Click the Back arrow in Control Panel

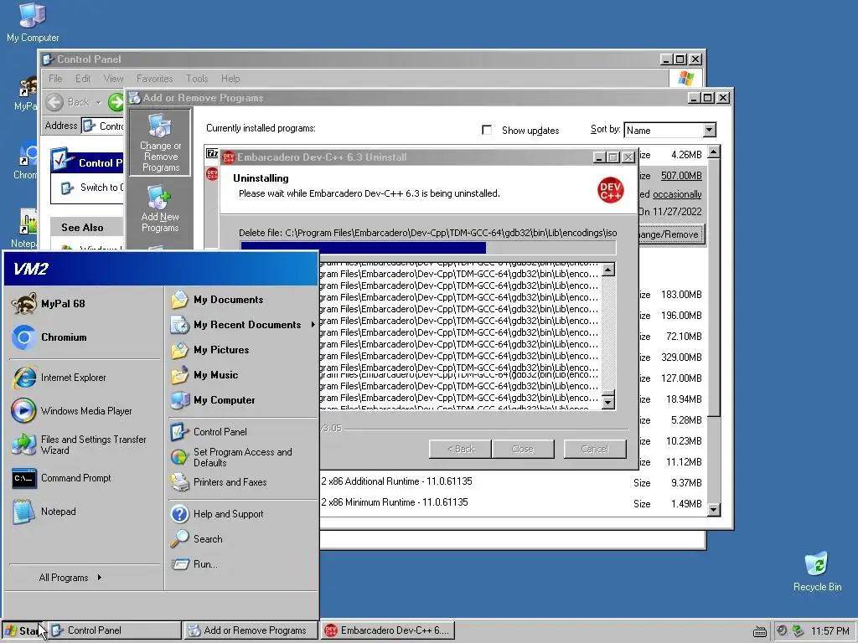coord(54,102)
